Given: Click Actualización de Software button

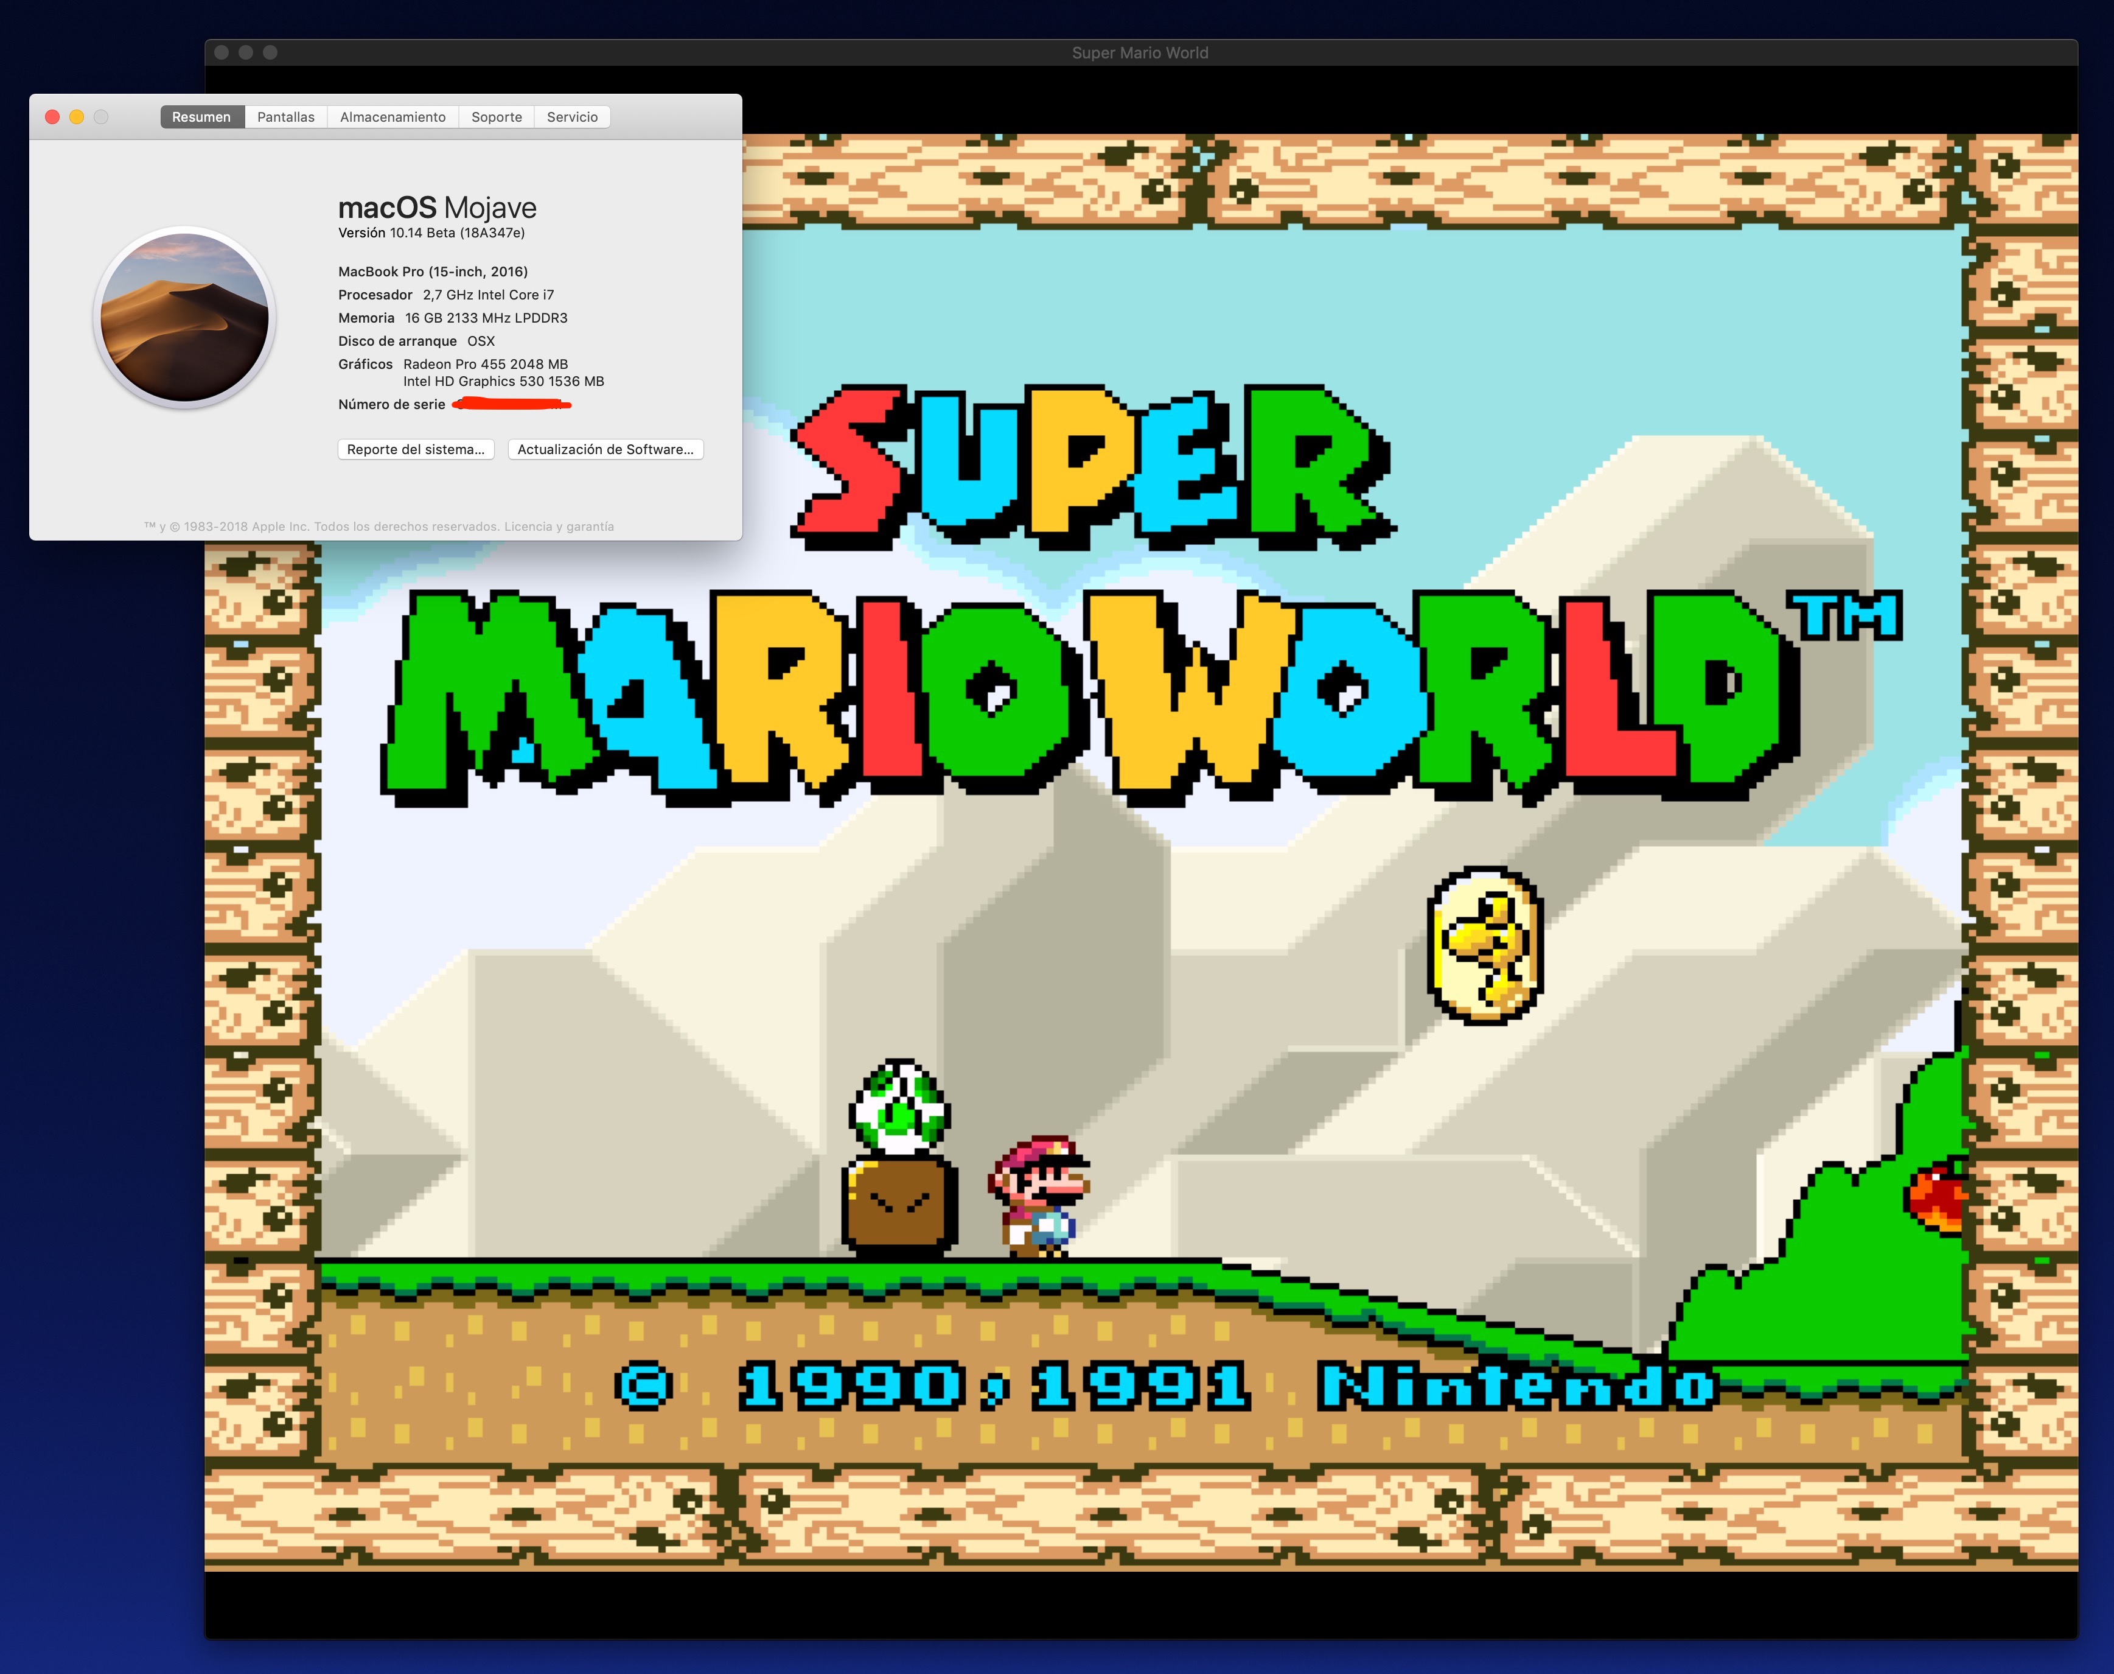Looking at the screenshot, I should pyautogui.click(x=605, y=449).
